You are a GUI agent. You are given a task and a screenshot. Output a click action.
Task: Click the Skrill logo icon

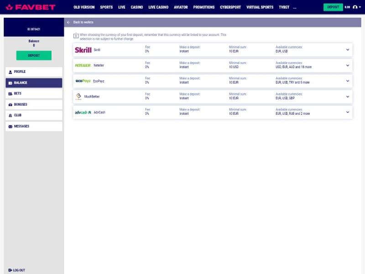(83, 50)
